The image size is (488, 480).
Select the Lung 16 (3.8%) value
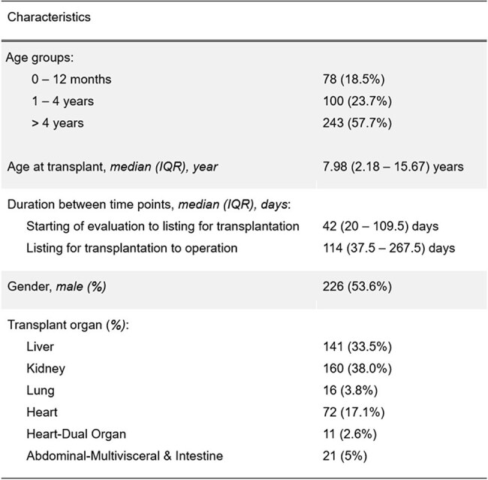(x=350, y=391)
